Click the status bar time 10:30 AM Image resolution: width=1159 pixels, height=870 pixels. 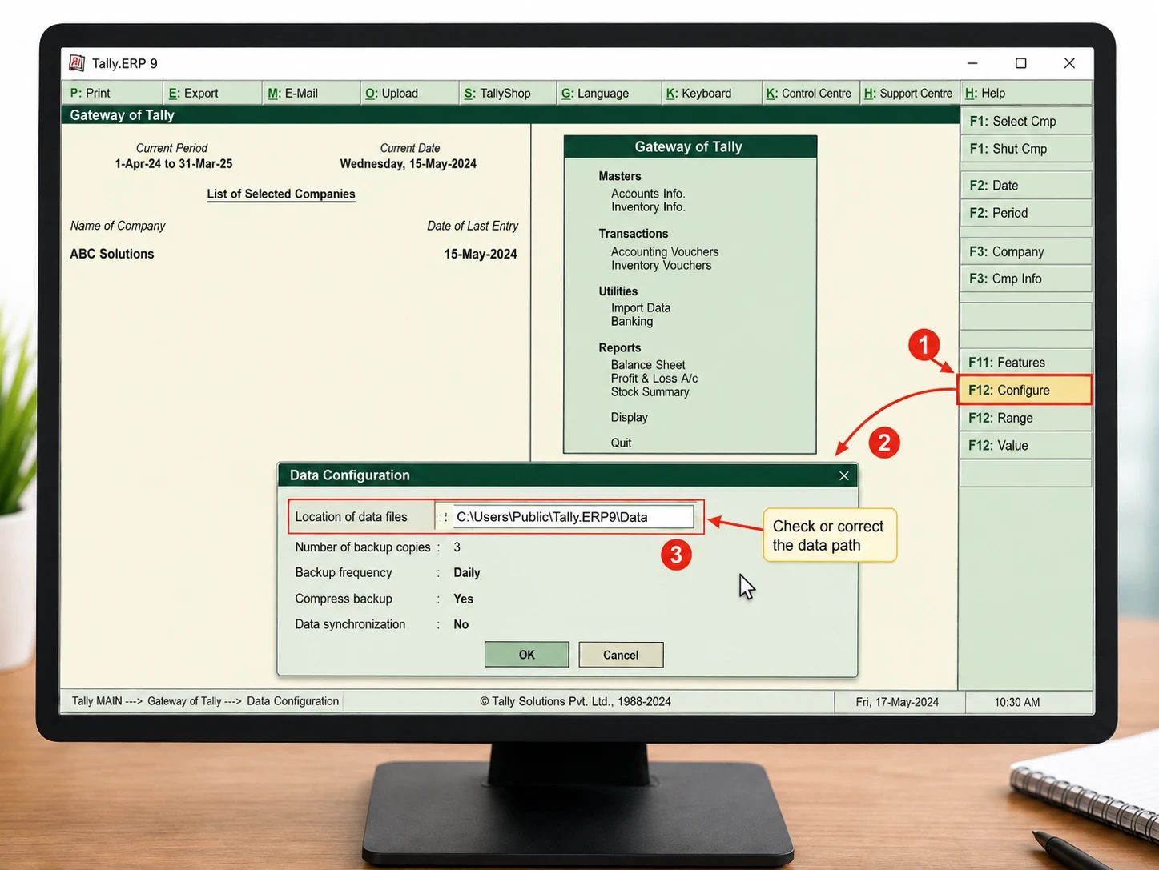(x=1017, y=702)
